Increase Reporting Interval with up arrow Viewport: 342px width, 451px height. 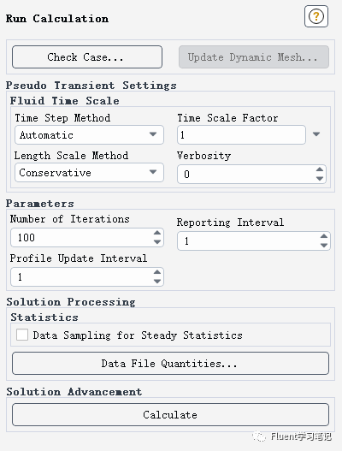point(324,236)
